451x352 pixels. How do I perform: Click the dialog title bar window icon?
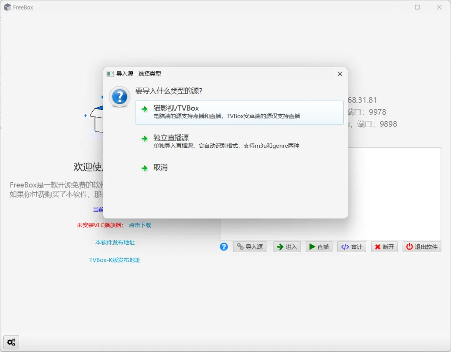(110, 74)
